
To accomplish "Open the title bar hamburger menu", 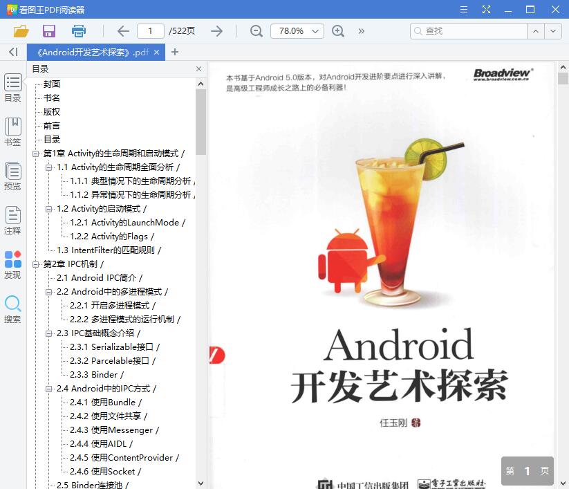I will coord(464,10).
